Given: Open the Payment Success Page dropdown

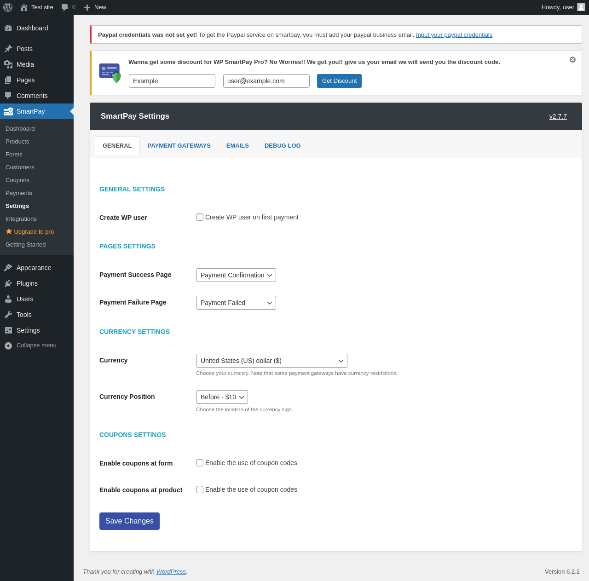Looking at the screenshot, I should pos(236,275).
